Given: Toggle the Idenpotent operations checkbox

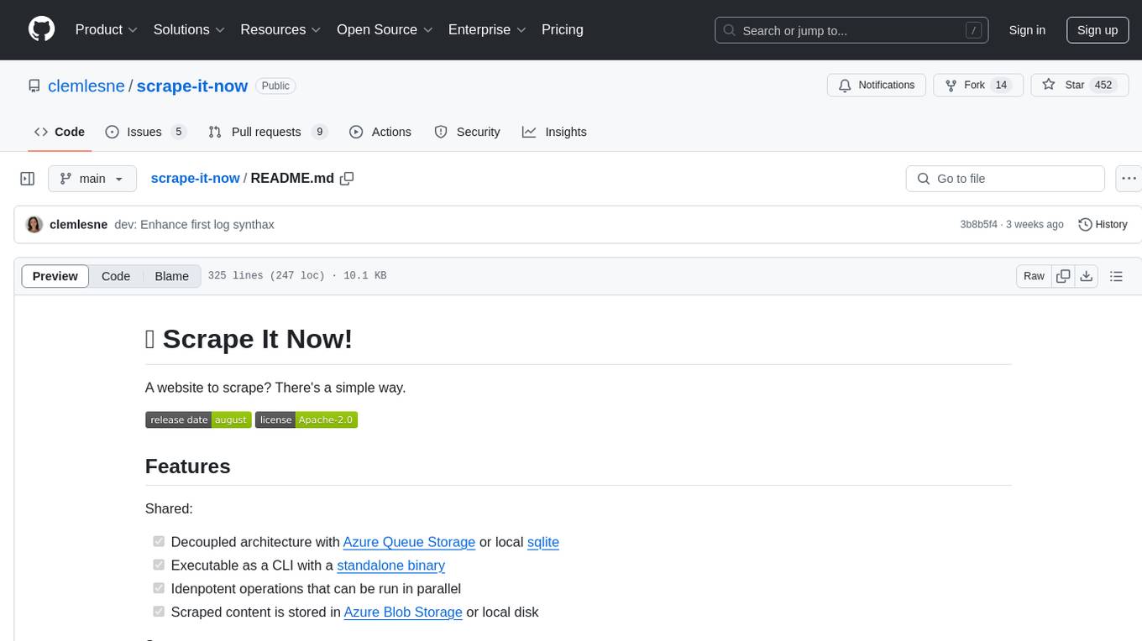Looking at the screenshot, I should click(x=159, y=588).
